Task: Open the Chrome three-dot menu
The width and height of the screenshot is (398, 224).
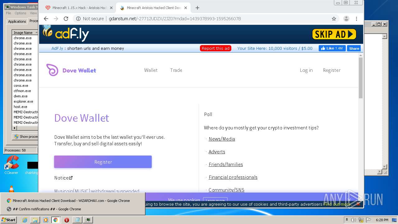Action: [x=356, y=19]
